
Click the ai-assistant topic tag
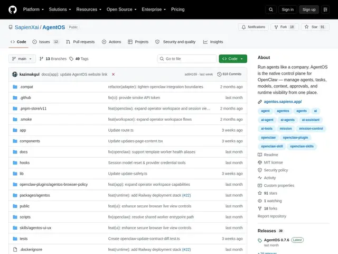coord(311,120)
